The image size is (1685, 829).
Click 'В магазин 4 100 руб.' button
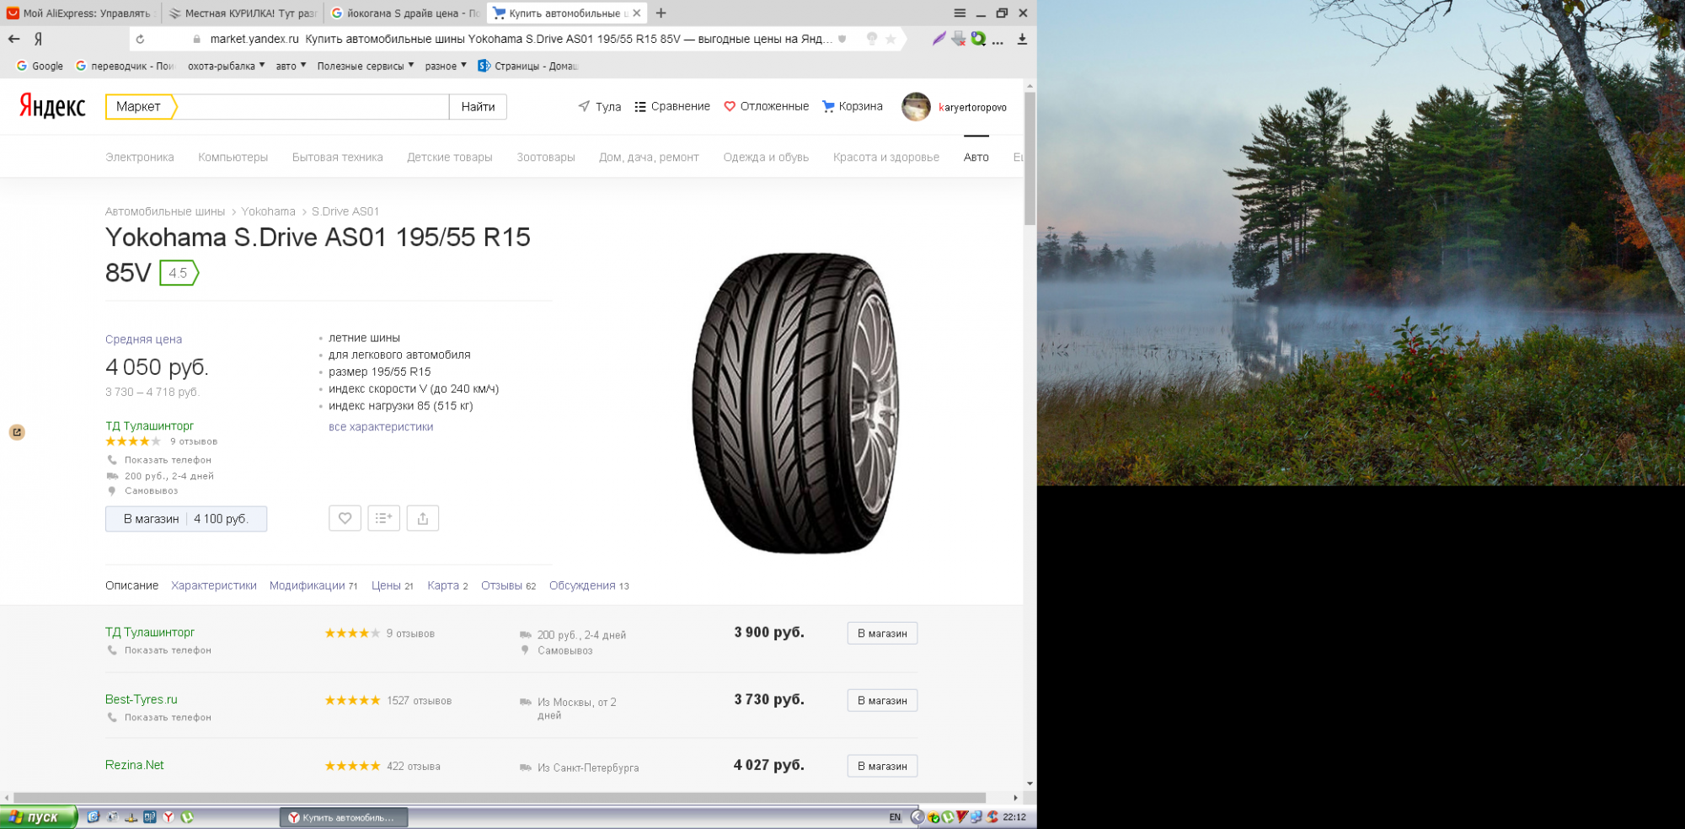[186, 519]
